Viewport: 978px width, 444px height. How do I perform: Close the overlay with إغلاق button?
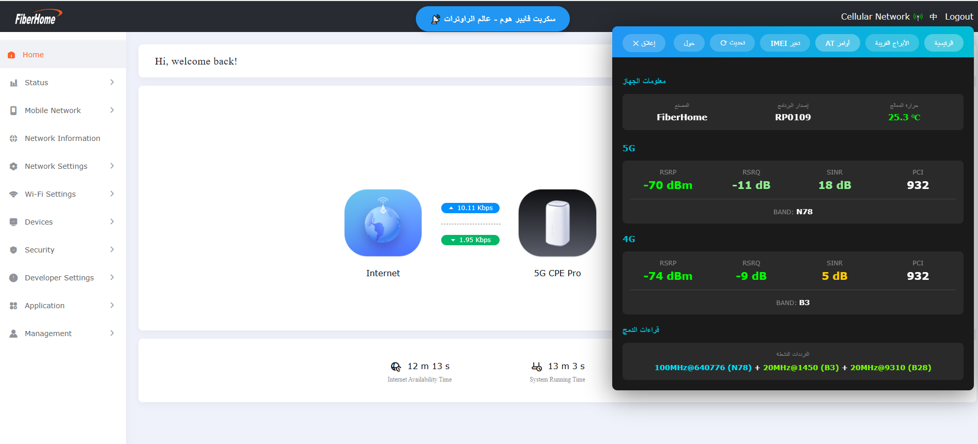click(644, 43)
